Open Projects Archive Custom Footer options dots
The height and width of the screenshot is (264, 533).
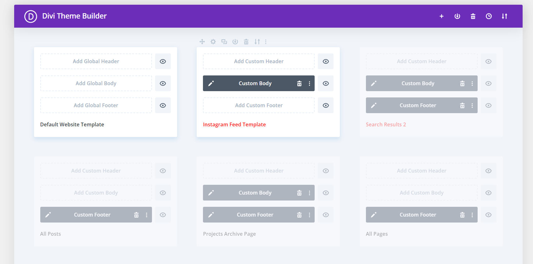[x=309, y=215]
